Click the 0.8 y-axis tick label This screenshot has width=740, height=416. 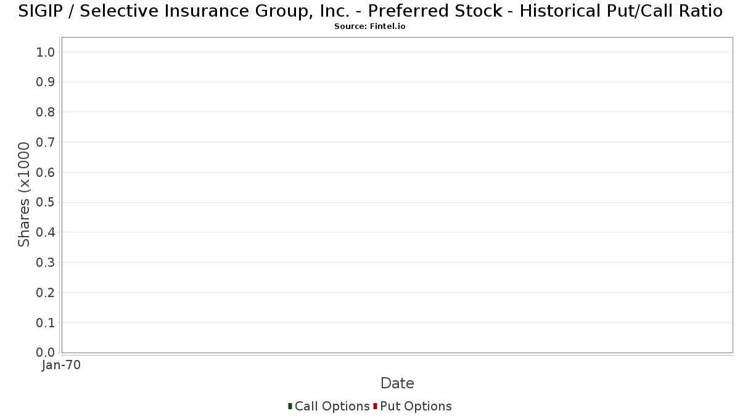pyautogui.click(x=46, y=112)
